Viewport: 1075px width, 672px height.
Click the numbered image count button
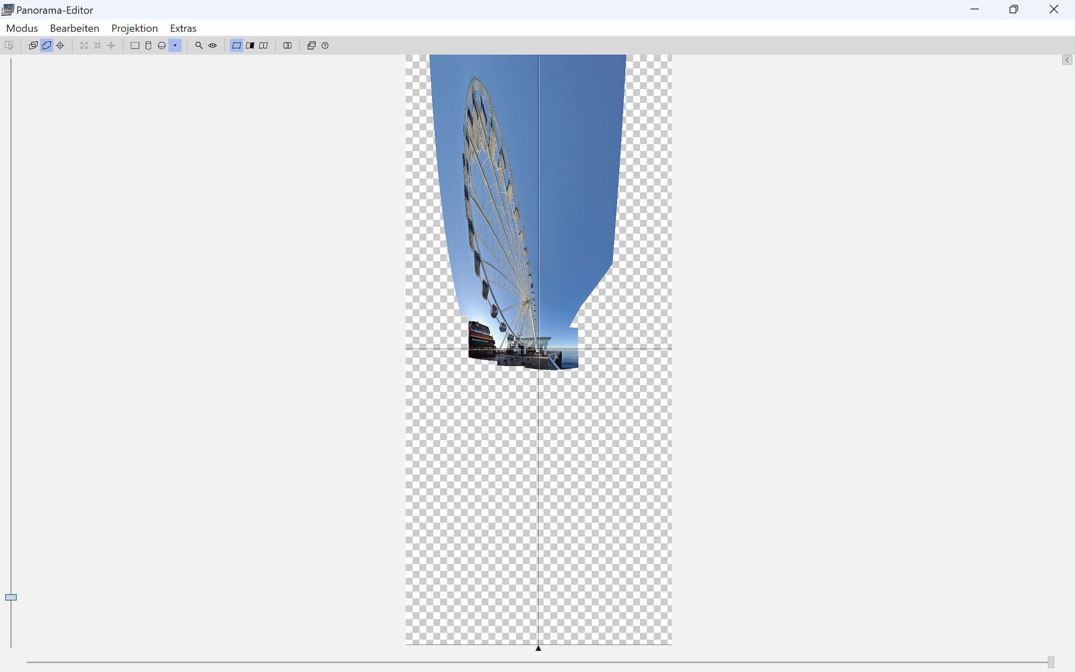click(288, 46)
